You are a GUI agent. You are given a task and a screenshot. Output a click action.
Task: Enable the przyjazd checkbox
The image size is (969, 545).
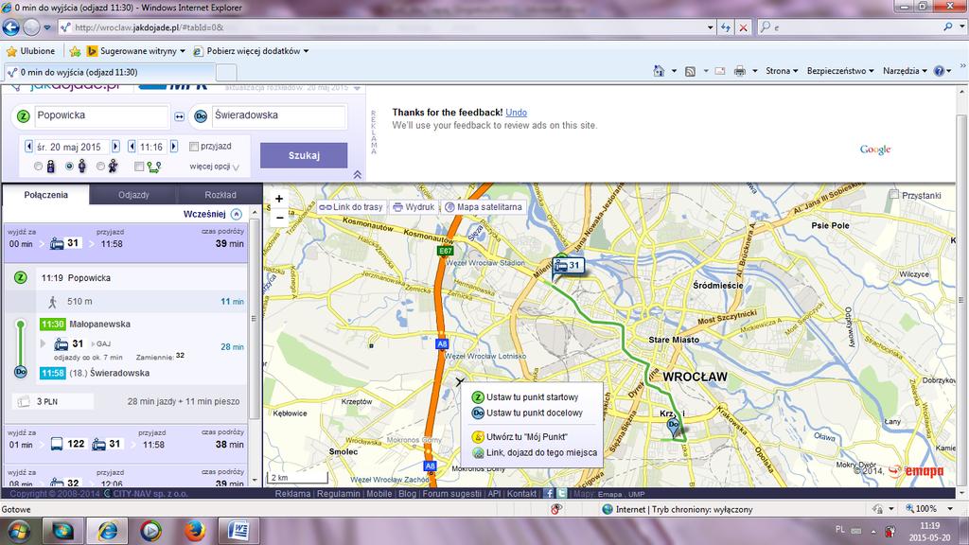[x=193, y=147]
